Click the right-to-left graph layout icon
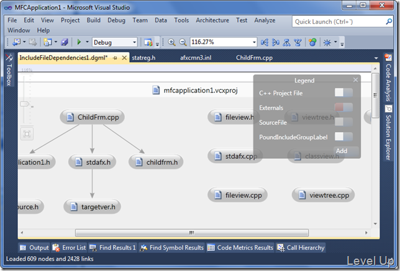 [276, 42]
